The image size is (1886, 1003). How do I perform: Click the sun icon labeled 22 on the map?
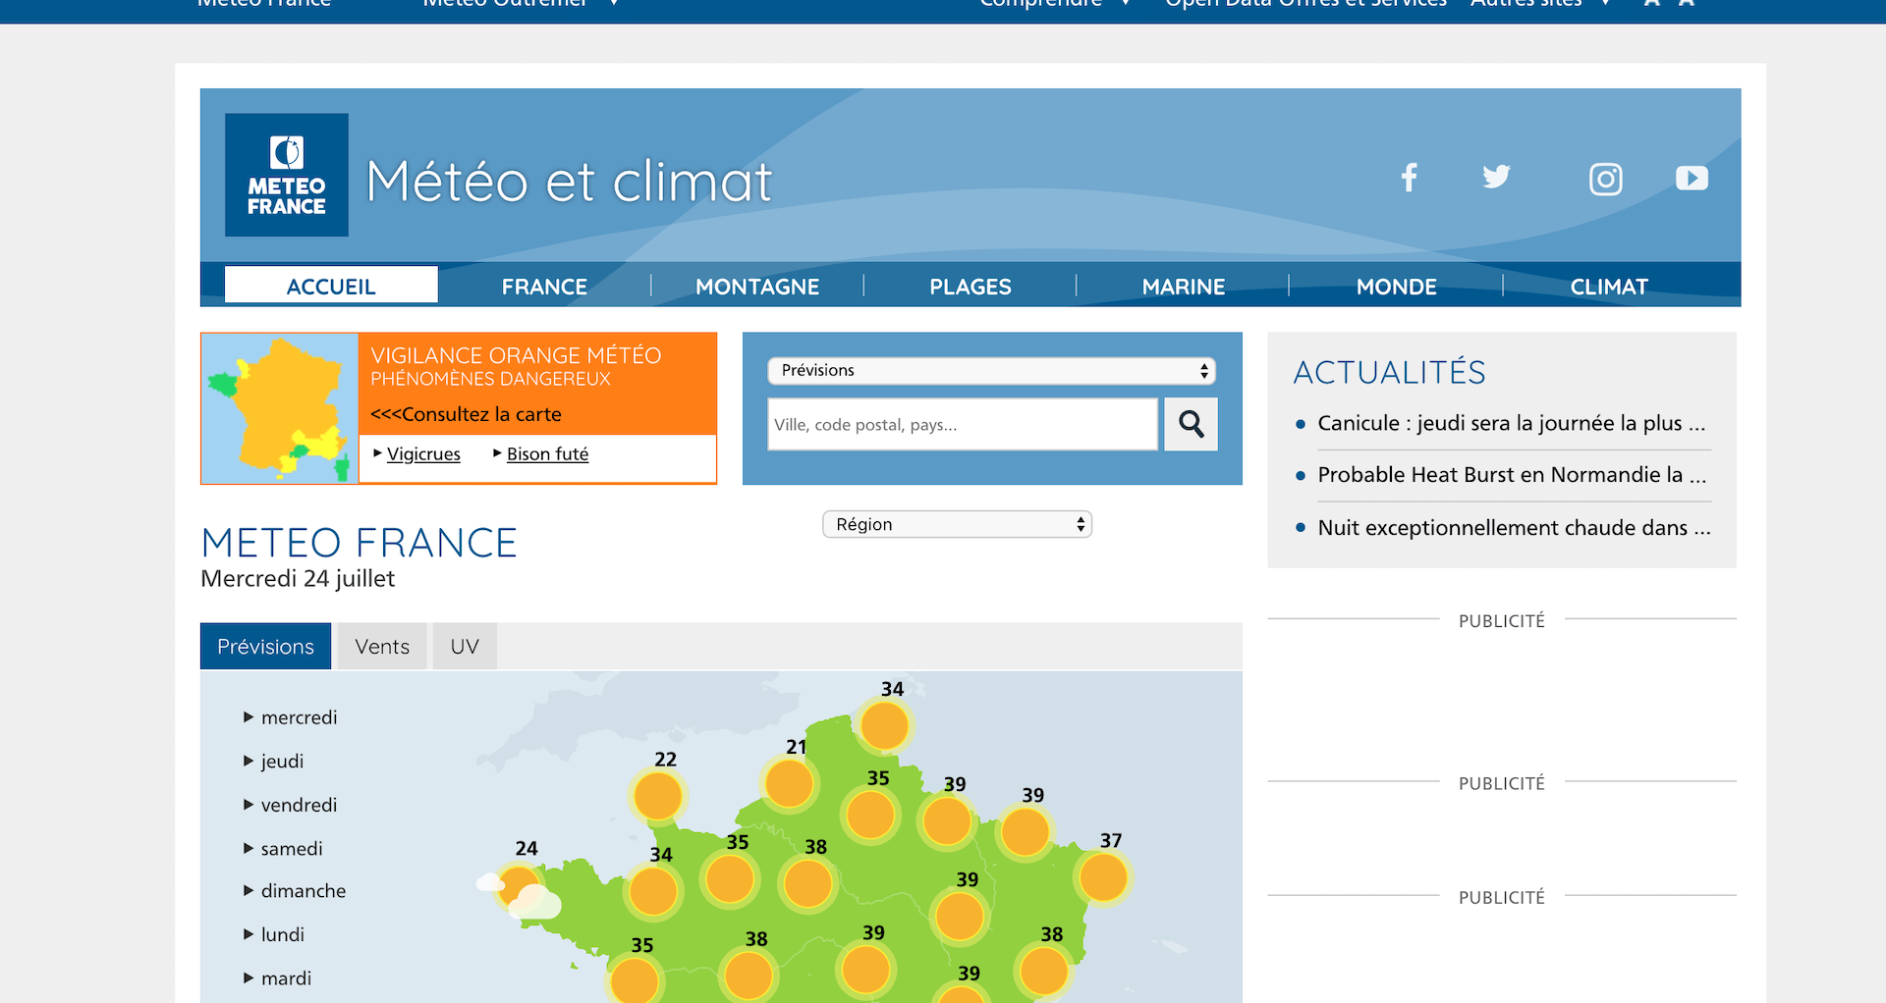click(658, 796)
